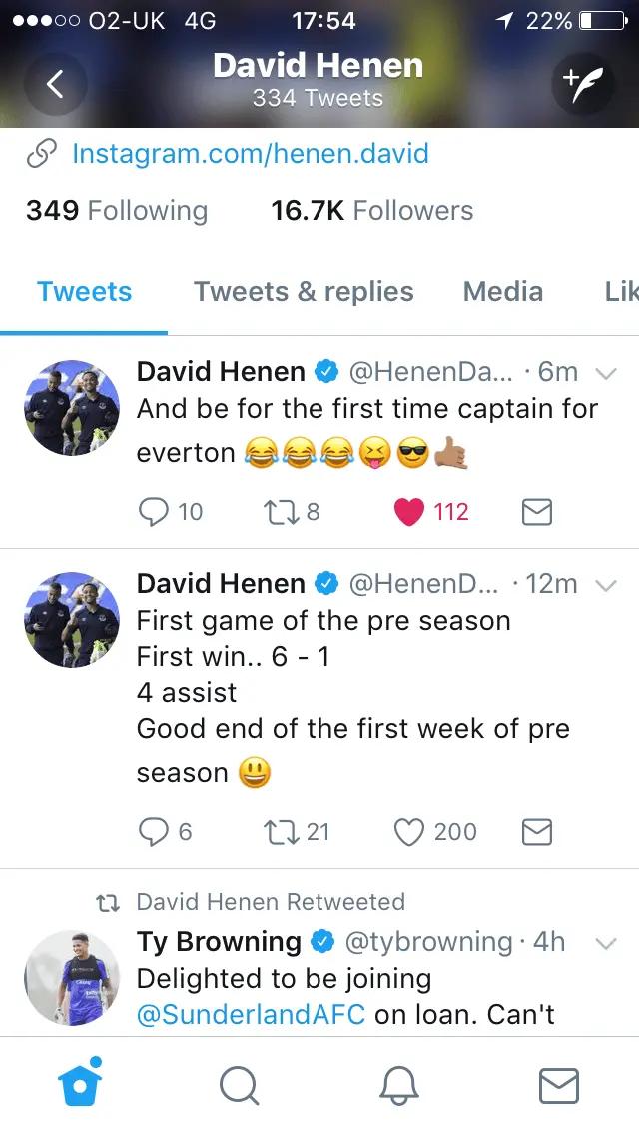The width and height of the screenshot is (639, 1135).
Task: Expand options chevron on the 12m tweet
Action: tap(606, 585)
